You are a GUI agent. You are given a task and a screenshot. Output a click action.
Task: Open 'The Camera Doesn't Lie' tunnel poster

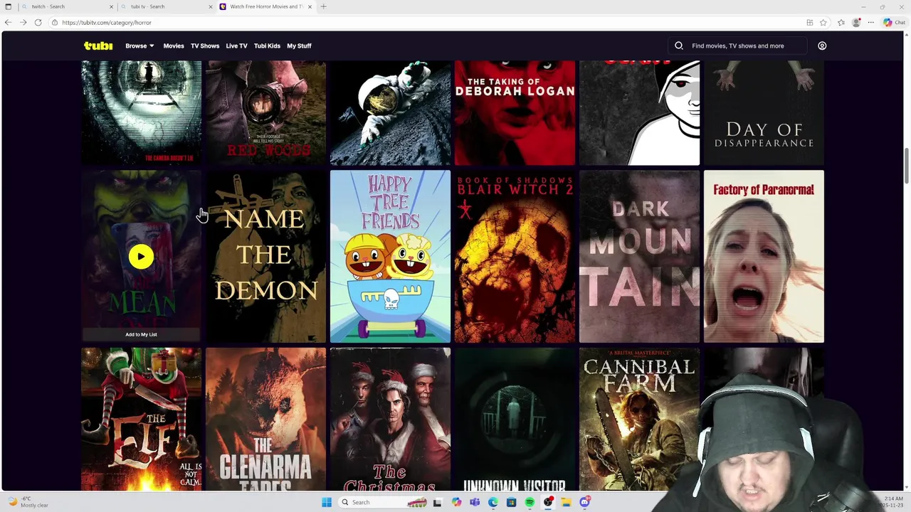(x=141, y=112)
